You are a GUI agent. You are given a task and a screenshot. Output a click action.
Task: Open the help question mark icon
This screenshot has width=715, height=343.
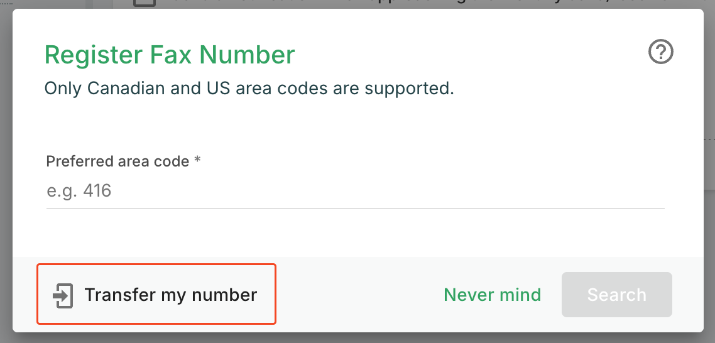point(660,52)
